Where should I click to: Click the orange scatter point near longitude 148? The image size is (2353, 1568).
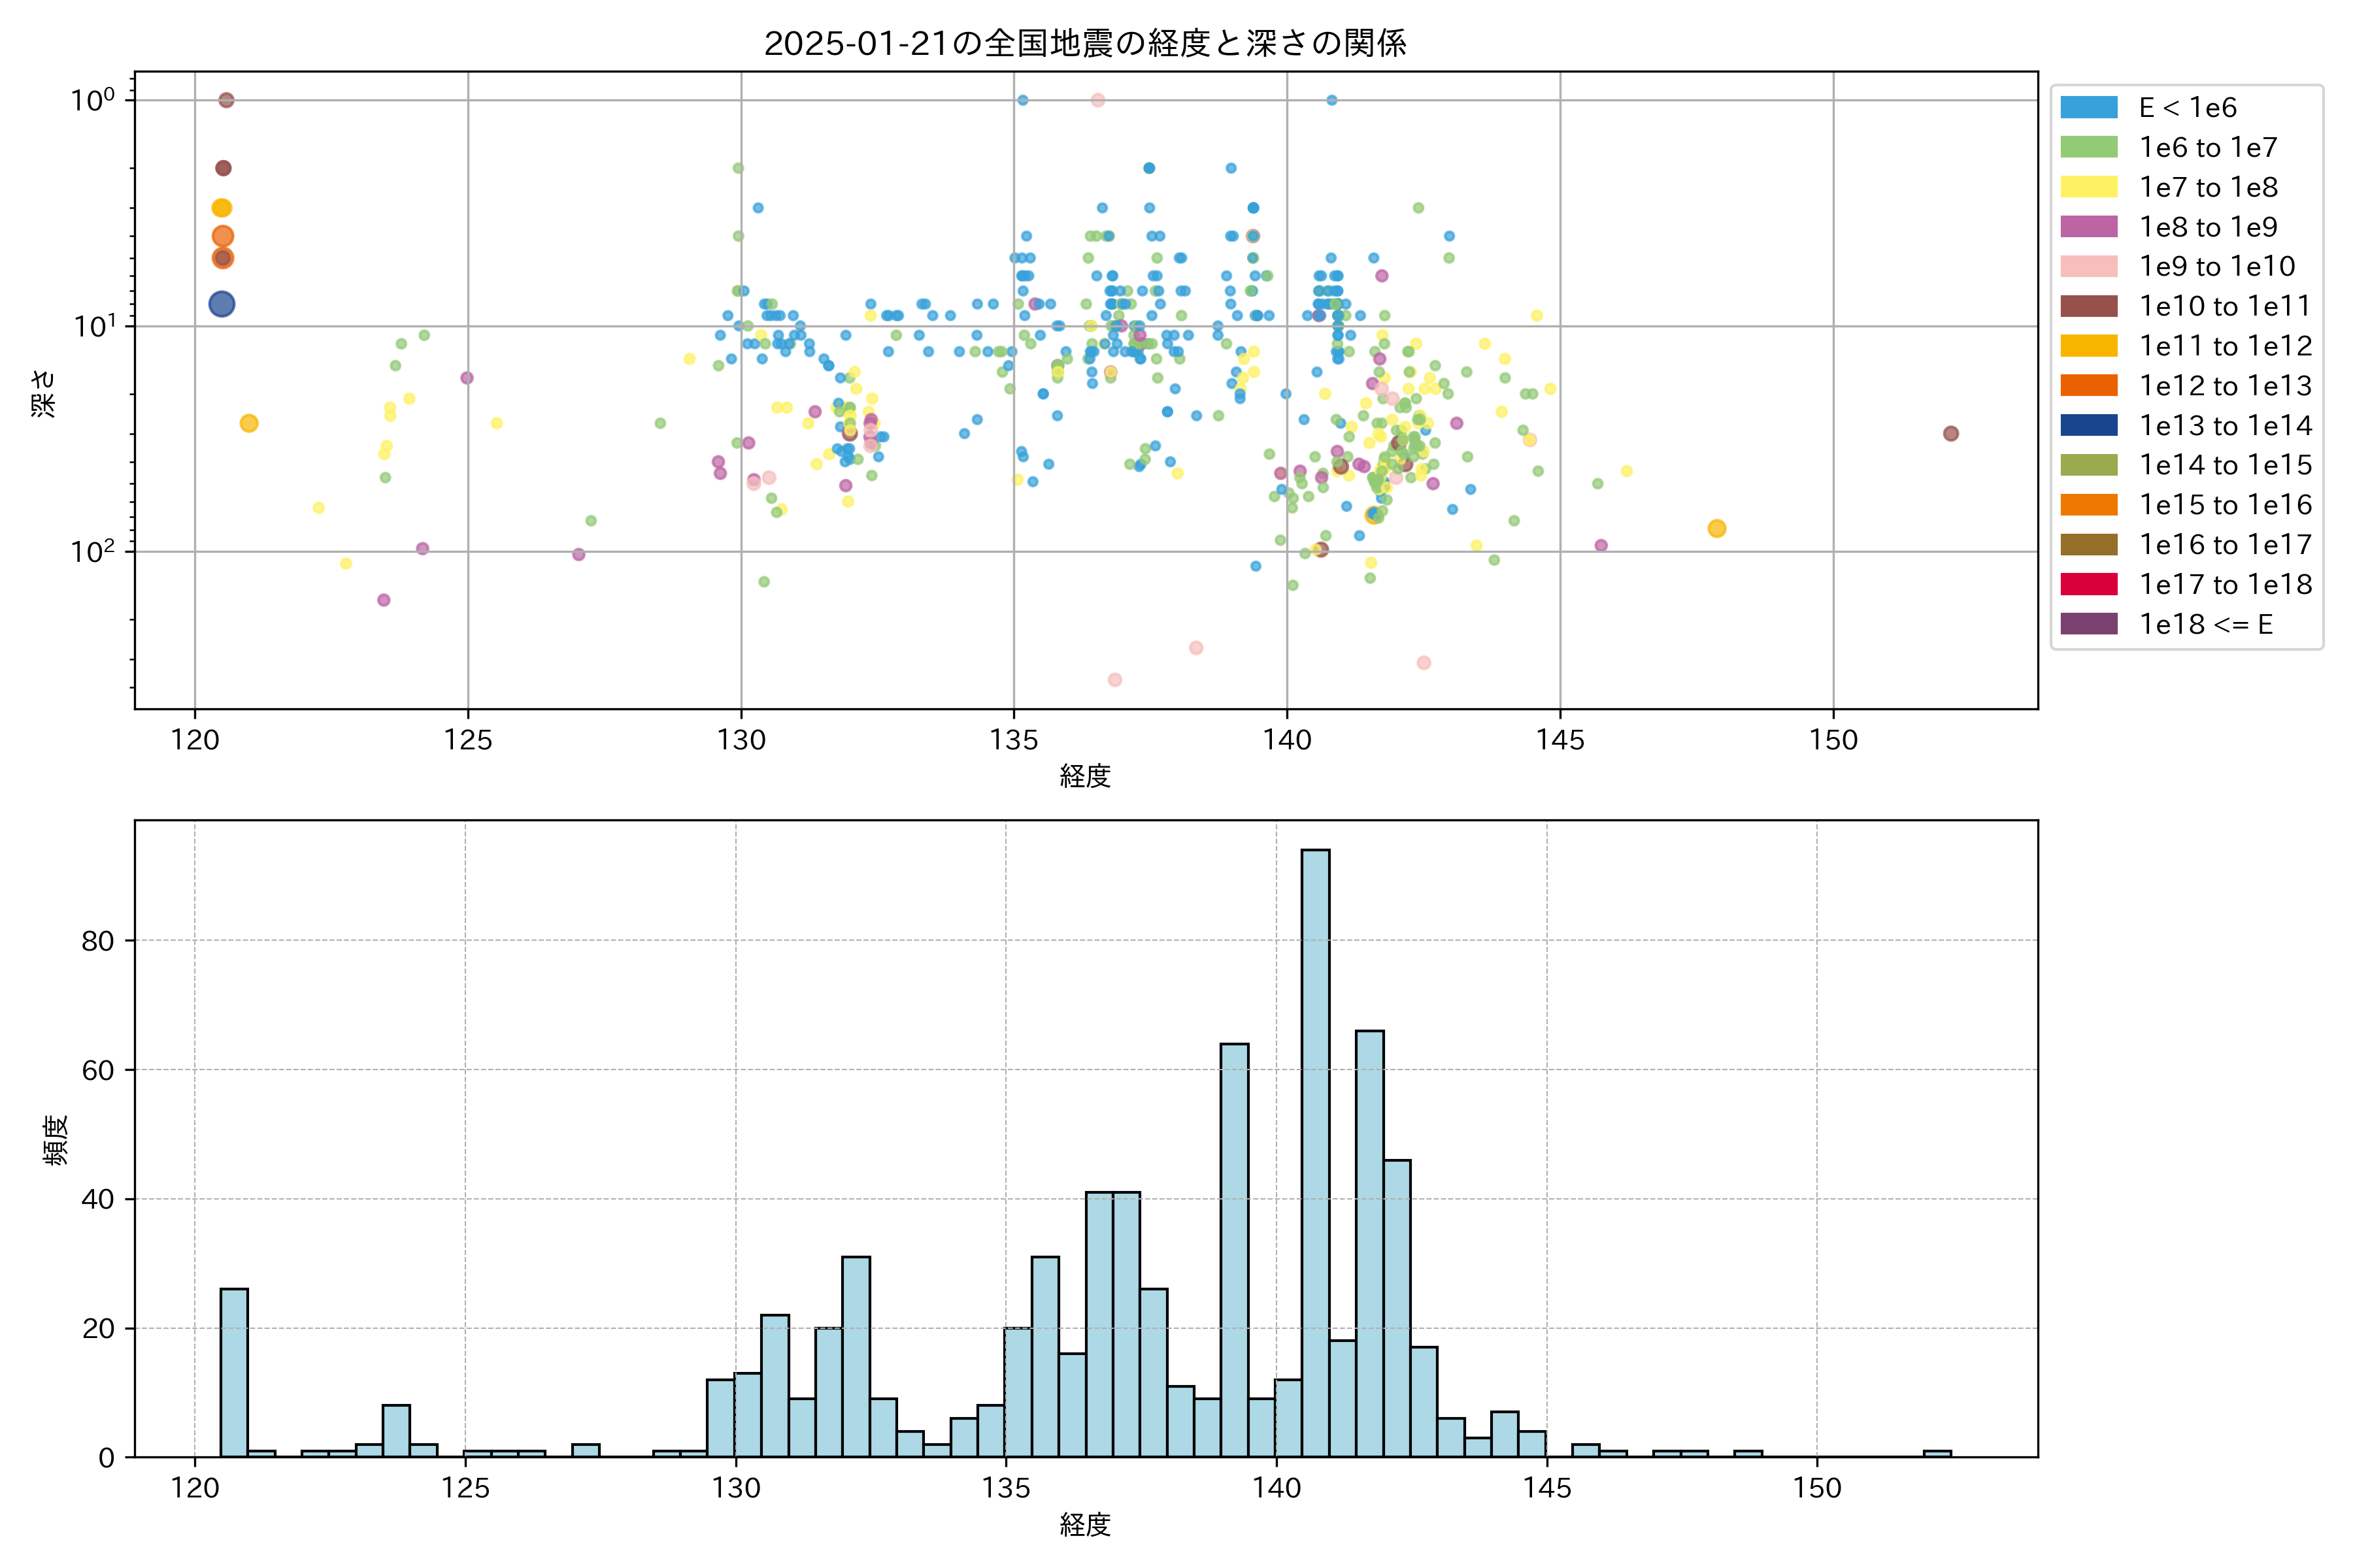coord(1717,528)
